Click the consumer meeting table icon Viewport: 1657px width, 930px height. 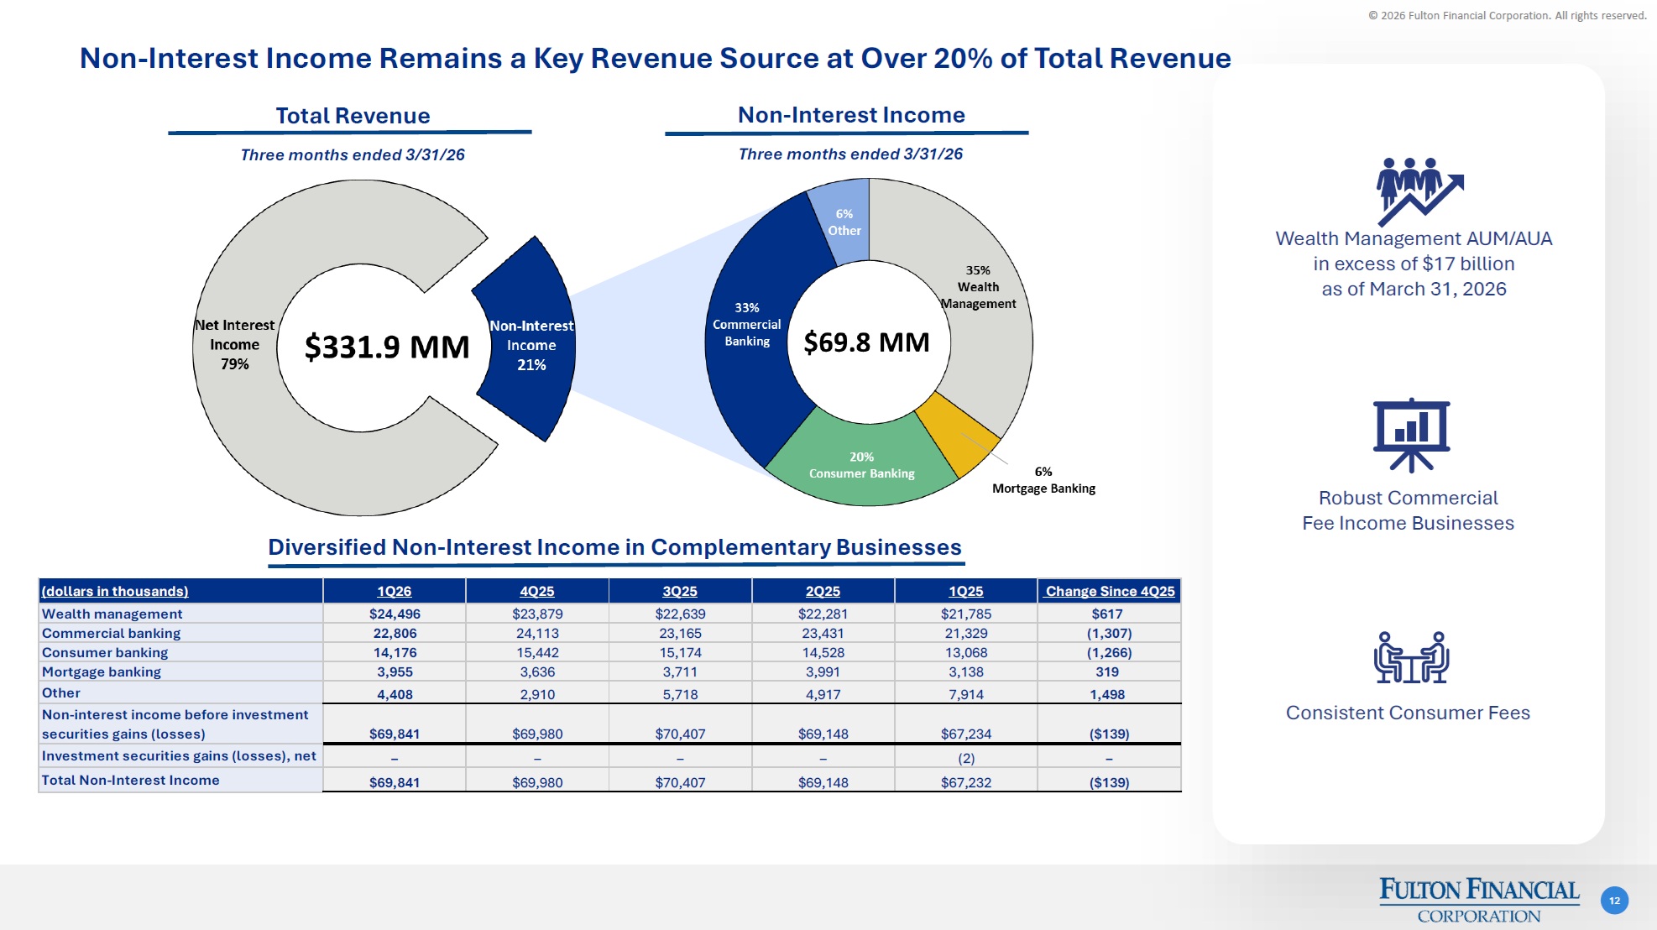[x=1411, y=657]
